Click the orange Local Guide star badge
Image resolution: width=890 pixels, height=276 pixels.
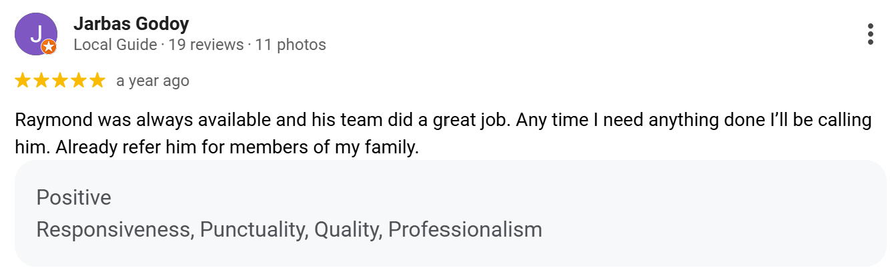point(49,47)
